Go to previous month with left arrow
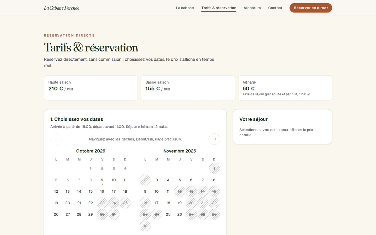The width and height of the screenshot is (376, 235). 56,139
